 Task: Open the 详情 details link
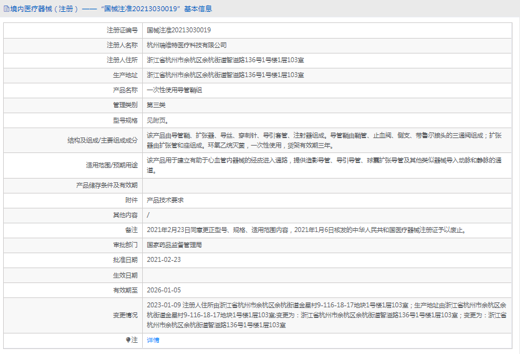tap(153, 340)
